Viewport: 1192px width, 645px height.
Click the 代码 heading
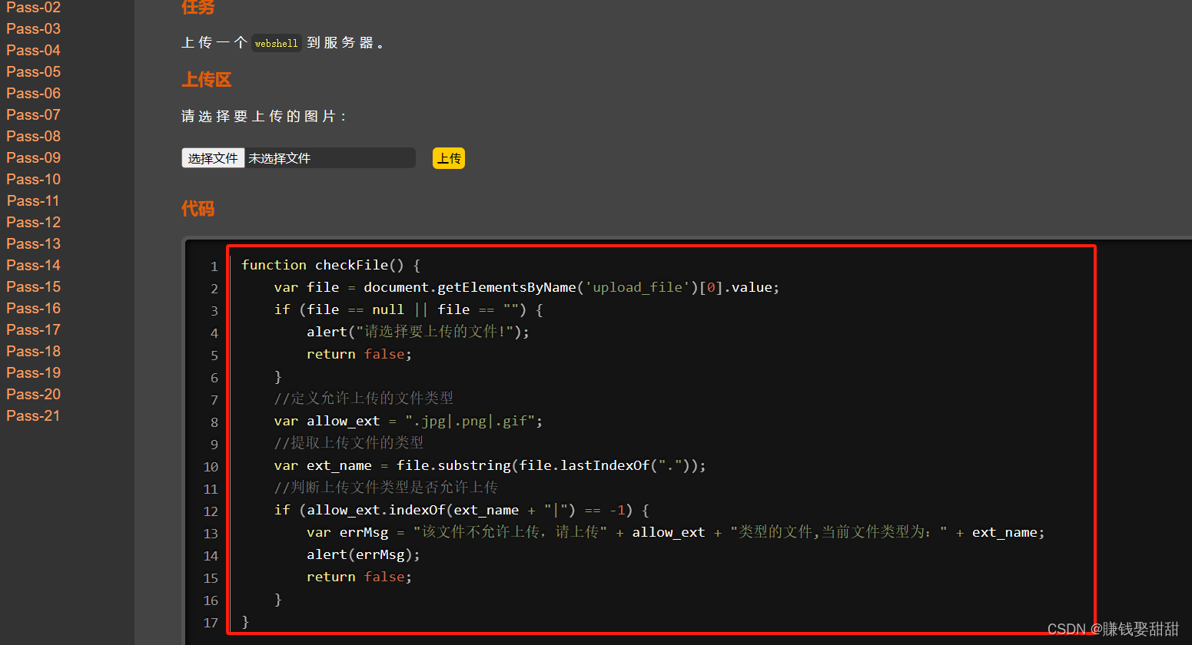click(198, 209)
